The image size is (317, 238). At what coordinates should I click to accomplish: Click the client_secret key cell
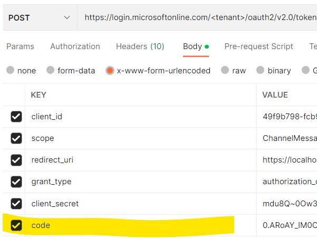click(141, 204)
